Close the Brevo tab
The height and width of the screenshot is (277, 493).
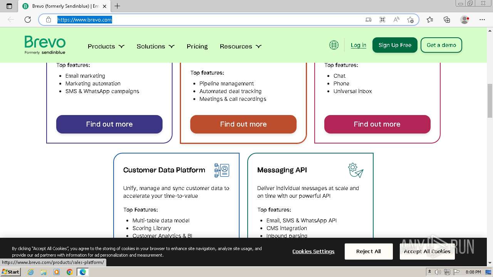pyautogui.click(x=104, y=6)
